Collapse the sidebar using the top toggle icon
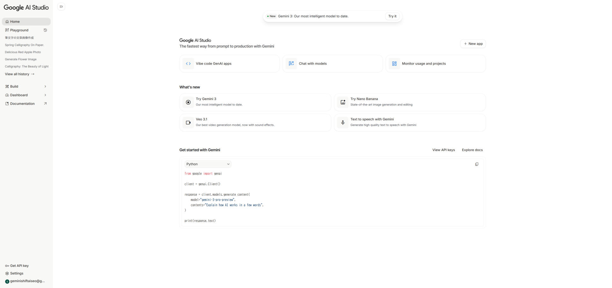 point(61,6)
